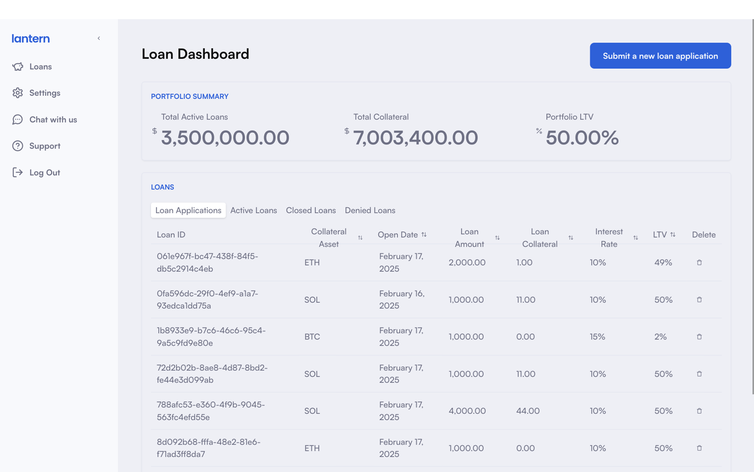This screenshot has width=754, height=472.
Task: Click the 2,000.00 loan amount cell
Action: pyautogui.click(x=467, y=262)
